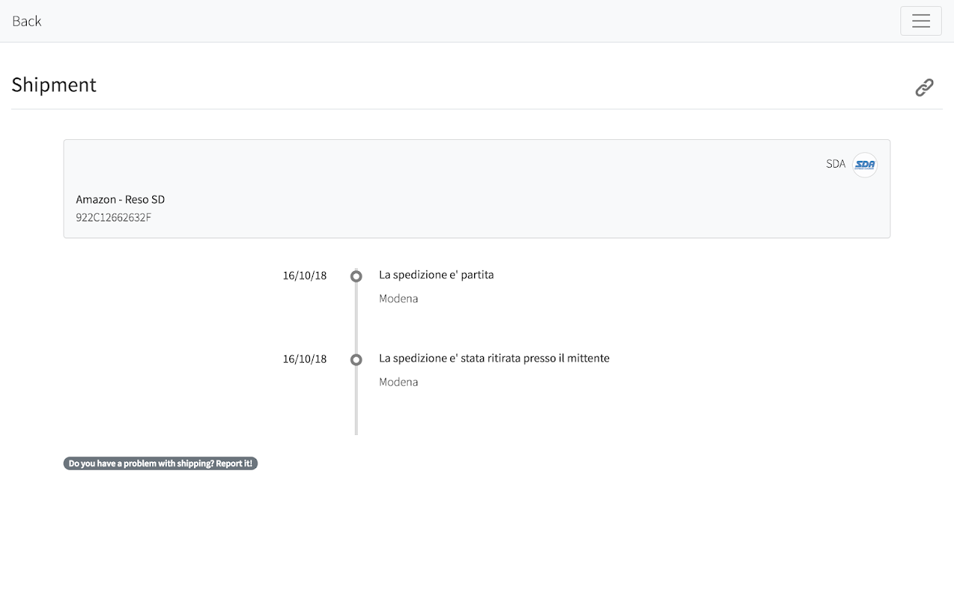The width and height of the screenshot is (954, 596).
Task: Click the SDA courier name label
Action: click(835, 164)
